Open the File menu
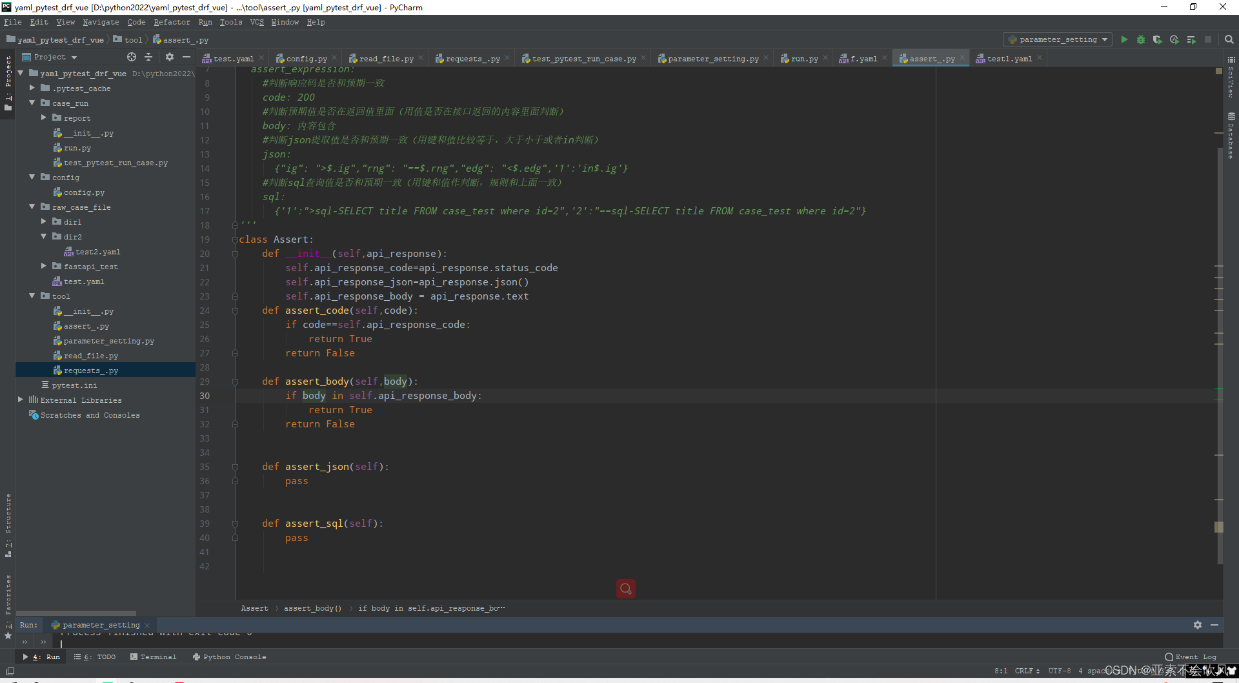Screen dimensions: 1239x683 (x=12, y=22)
